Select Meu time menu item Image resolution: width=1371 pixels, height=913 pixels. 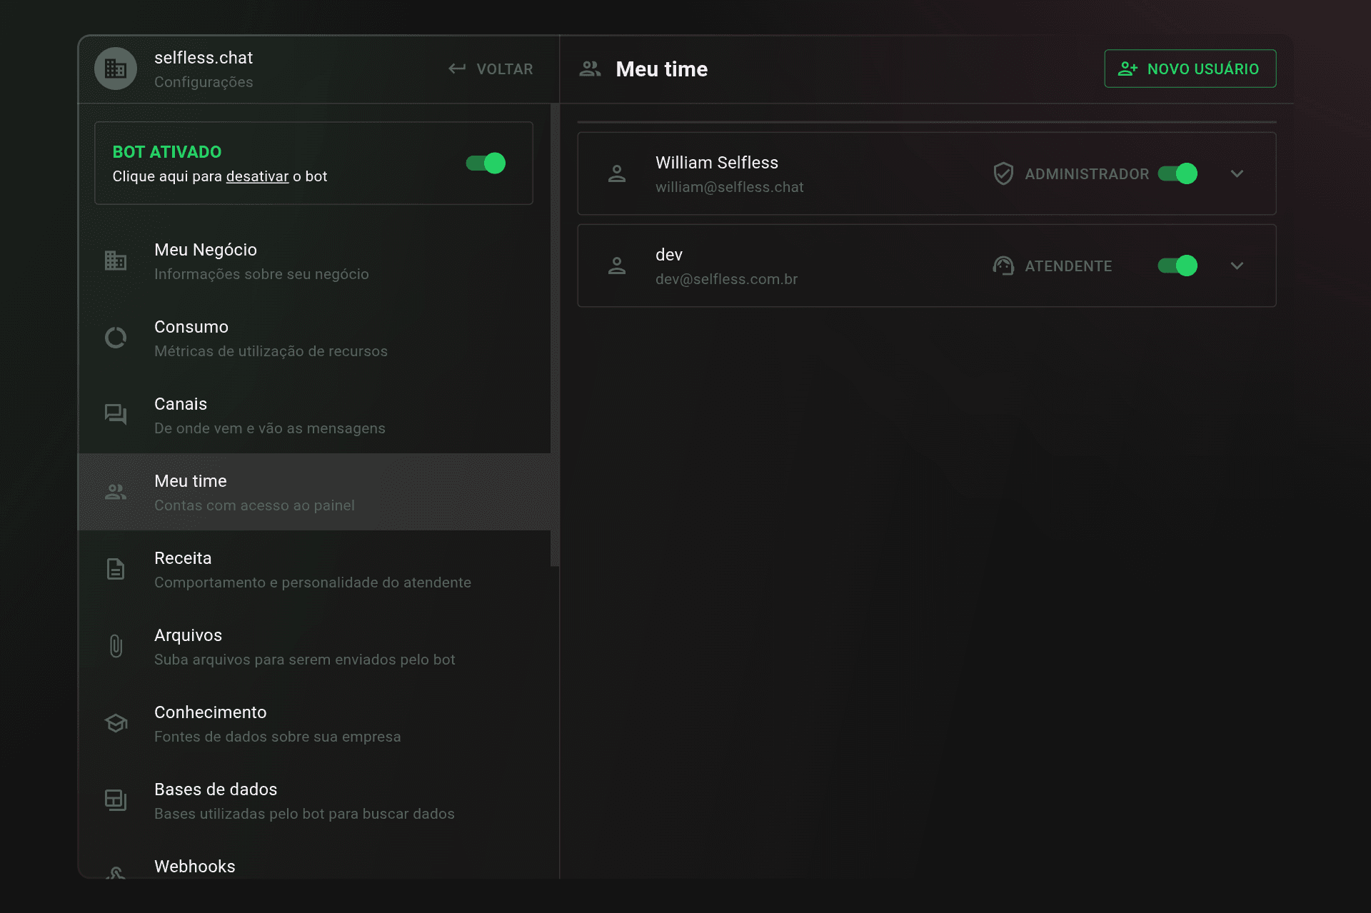pos(314,492)
